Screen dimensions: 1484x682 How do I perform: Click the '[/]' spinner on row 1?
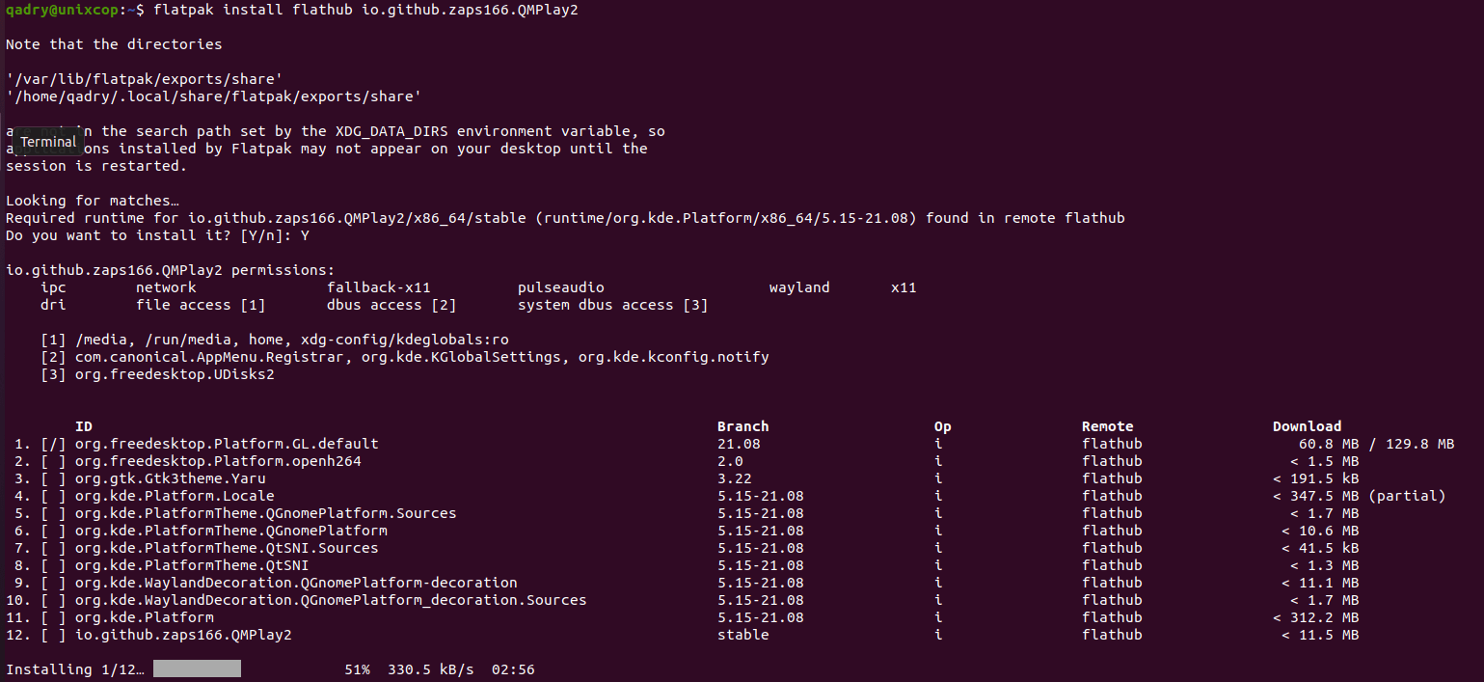[x=53, y=444]
